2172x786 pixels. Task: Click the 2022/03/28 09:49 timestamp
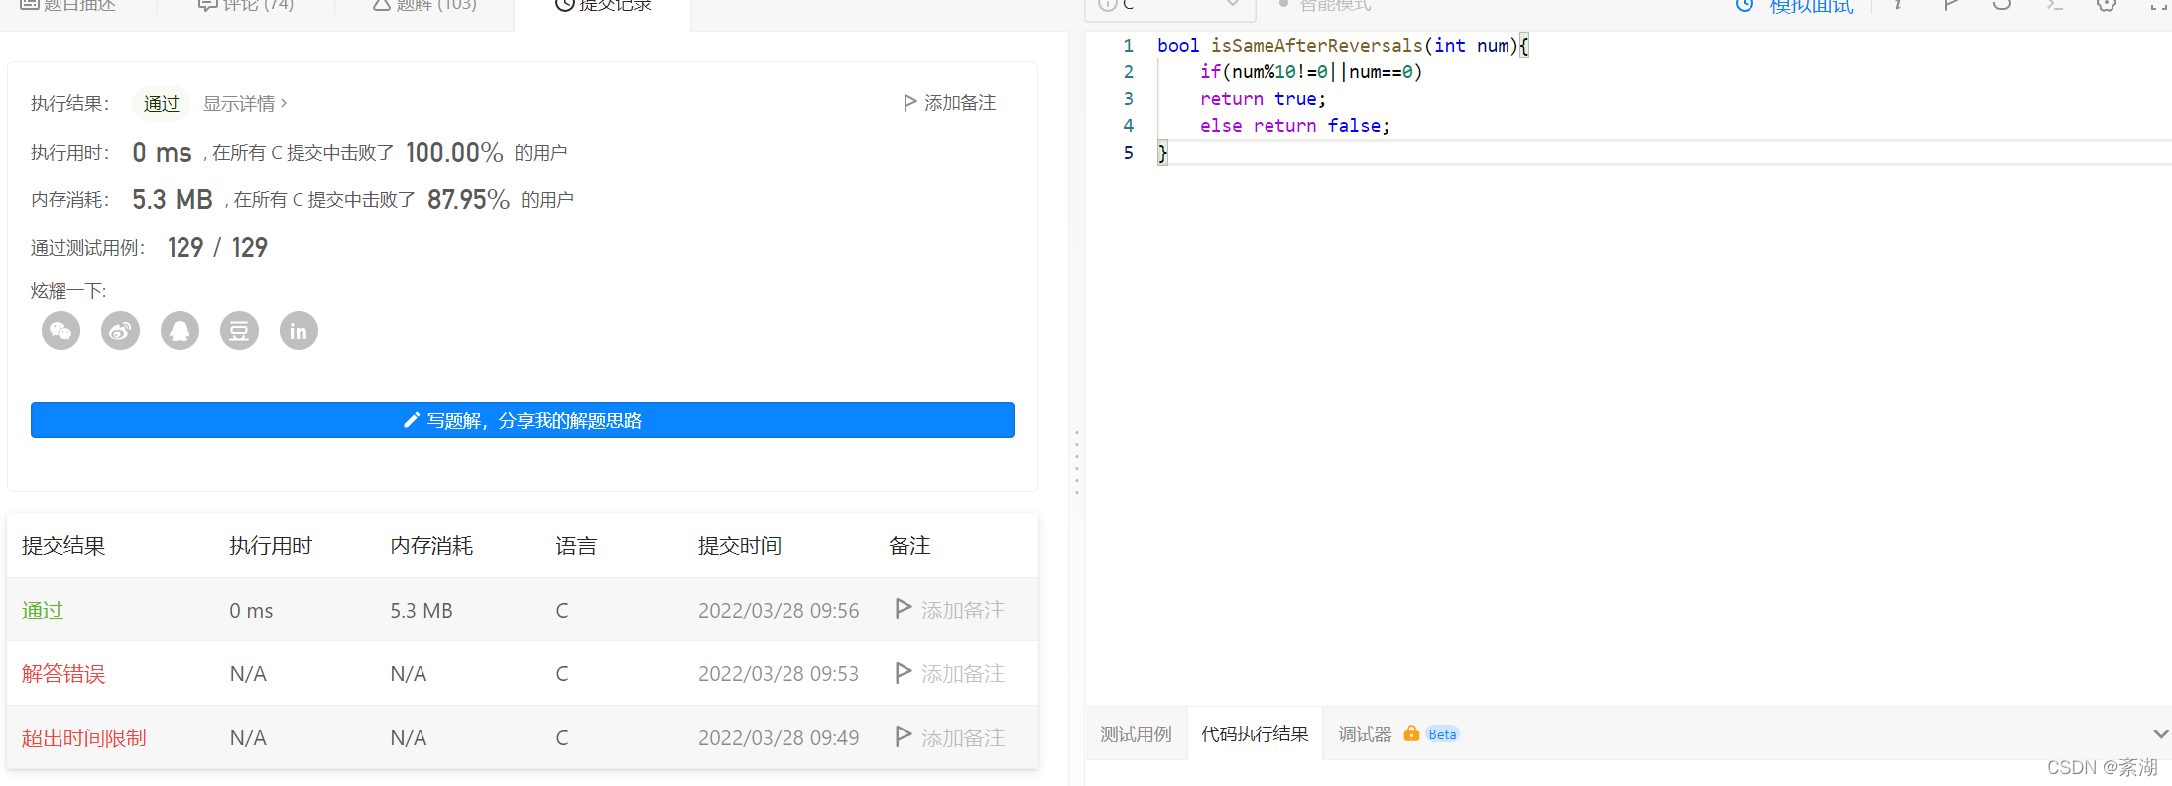point(779,738)
